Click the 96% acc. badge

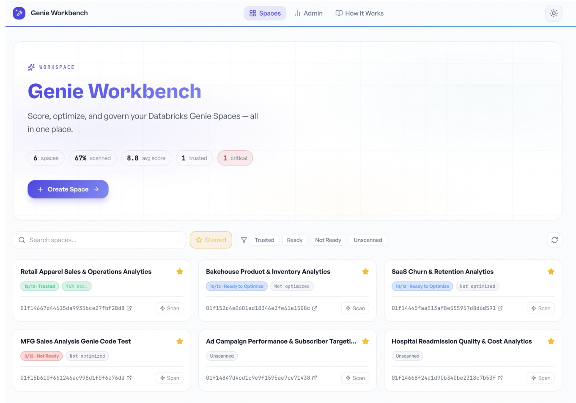point(77,286)
